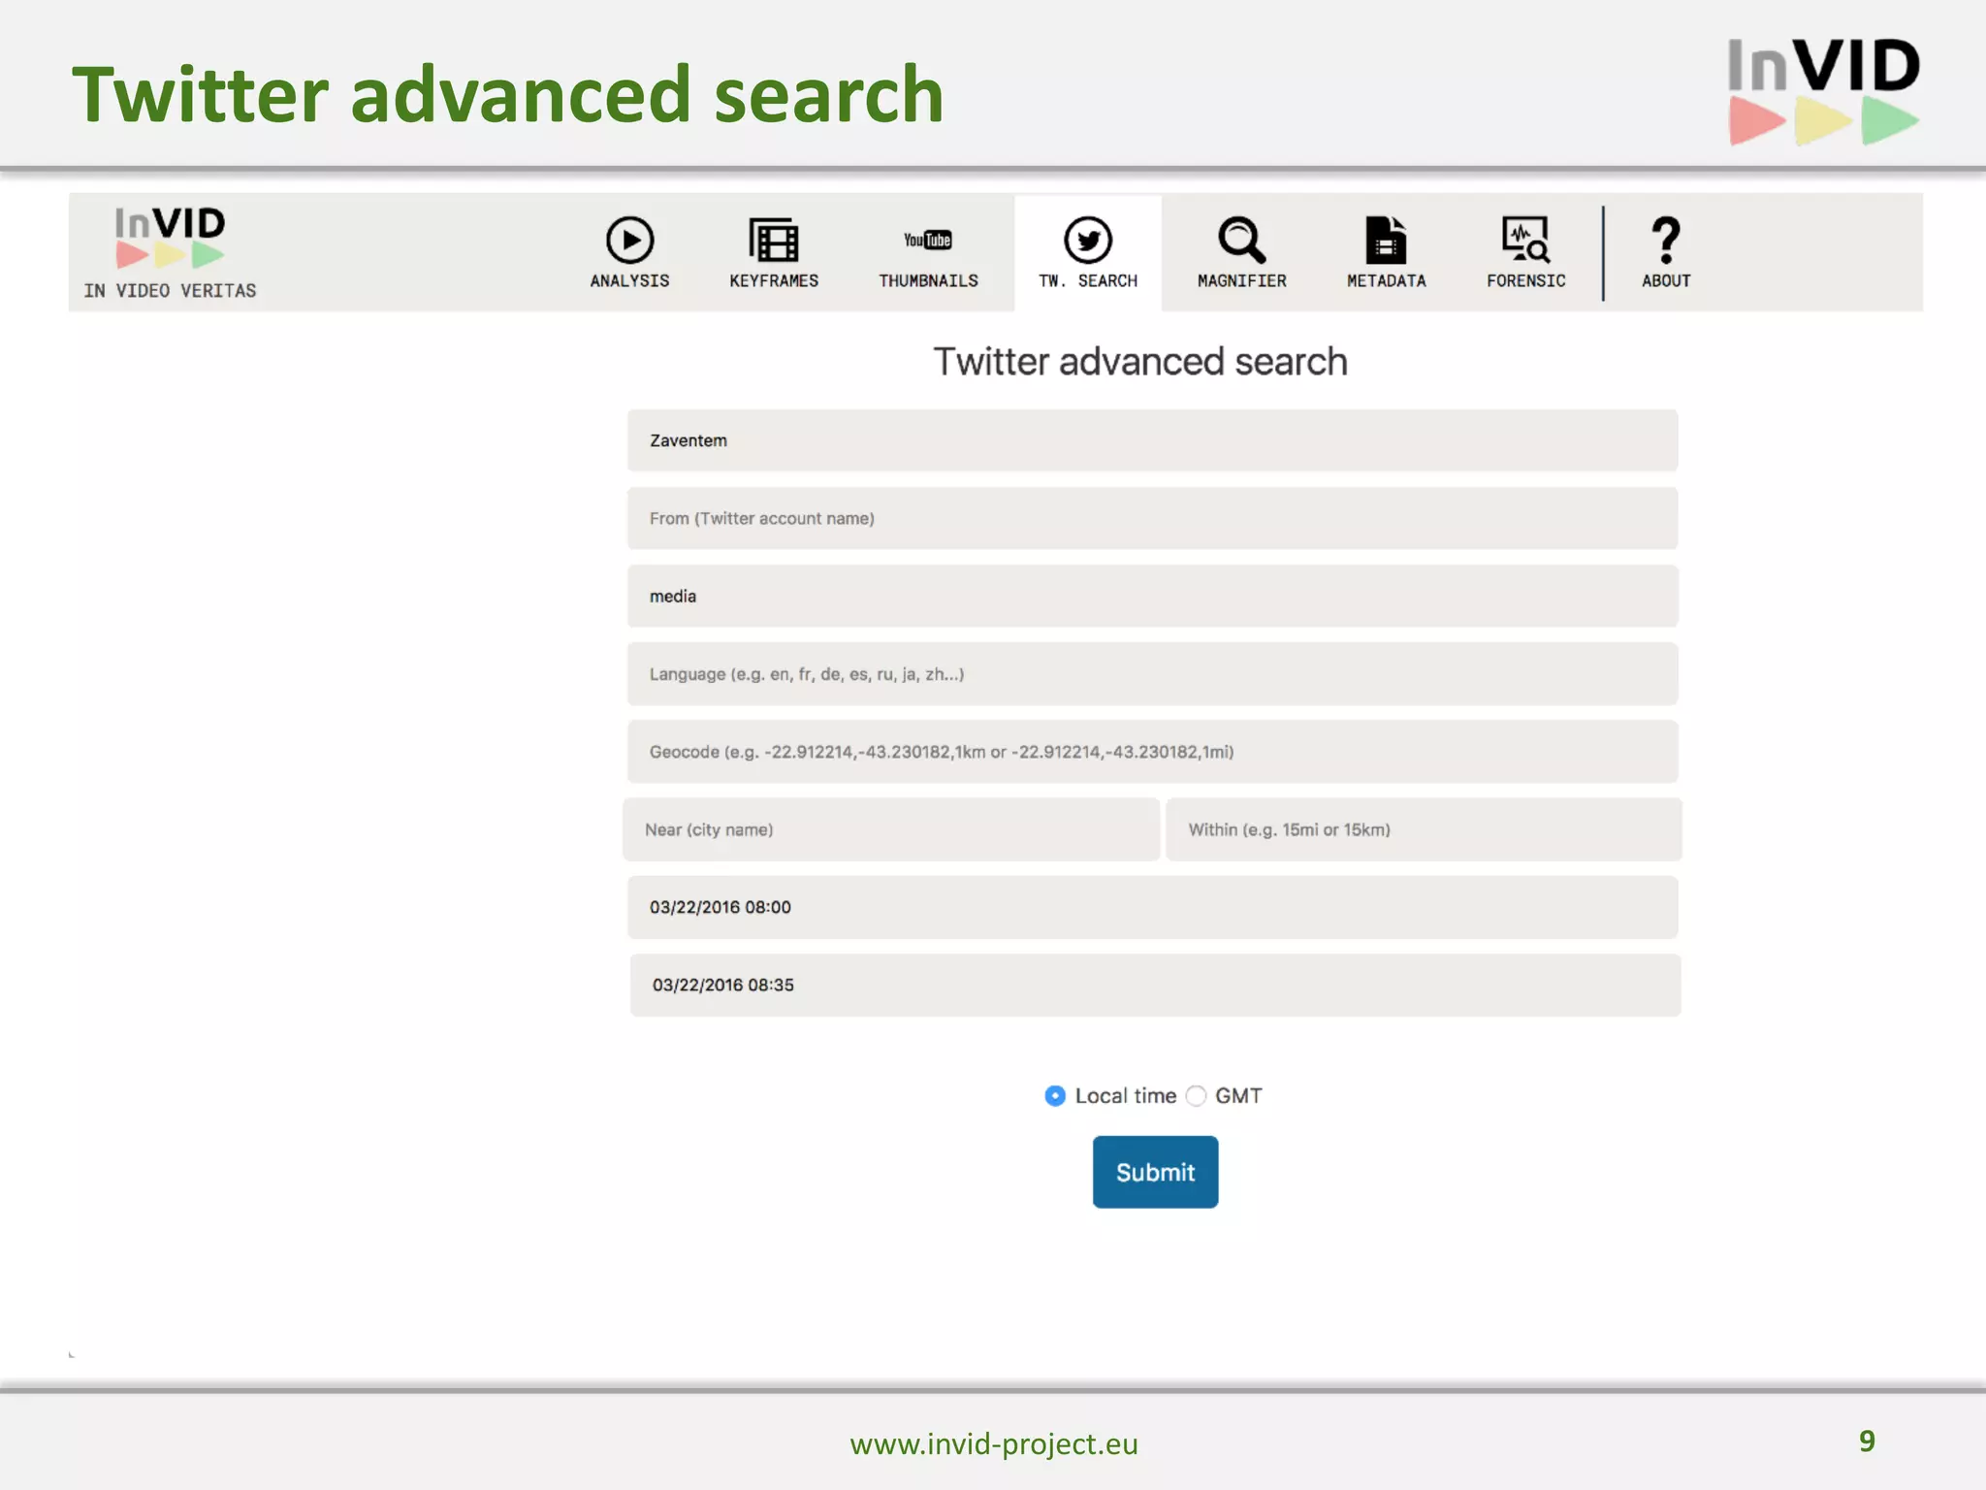Open the Analysis play-circle icon
This screenshot has width=1986, height=1490.
(629, 240)
